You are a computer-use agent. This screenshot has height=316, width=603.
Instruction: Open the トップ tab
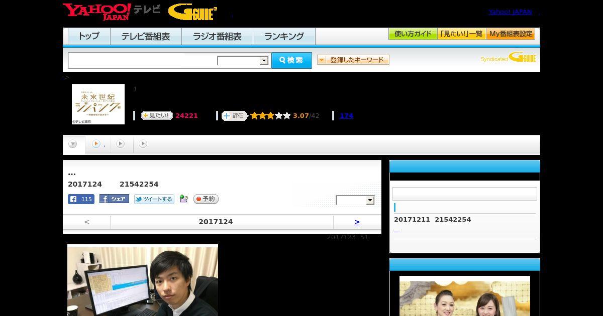(89, 36)
